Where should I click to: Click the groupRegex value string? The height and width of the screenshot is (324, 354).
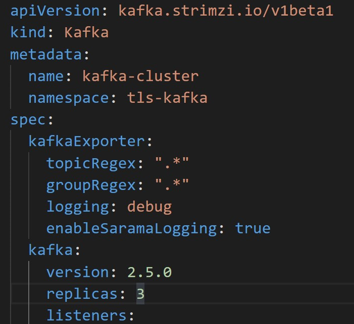172,185
